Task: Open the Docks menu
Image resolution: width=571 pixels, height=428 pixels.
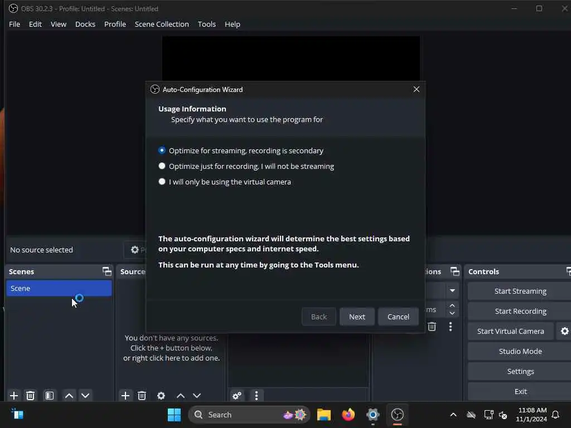Action: tap(85, 24)
